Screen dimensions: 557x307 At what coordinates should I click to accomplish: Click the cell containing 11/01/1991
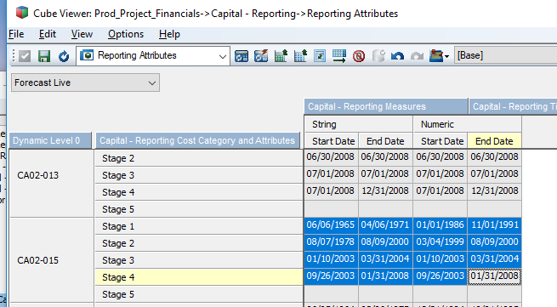[x=494, y=225]
